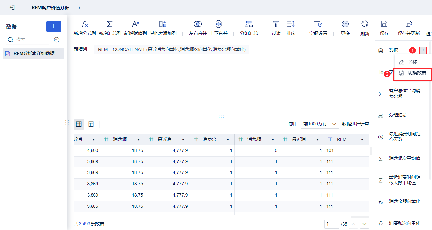This screenshot has height=230, width=432.
Task: Click the 新增公式列 formula column icon
Action: [85, 24]
